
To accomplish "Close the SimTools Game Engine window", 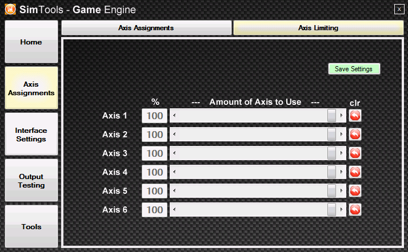I will pyautogui.click(x=398, y=9).
